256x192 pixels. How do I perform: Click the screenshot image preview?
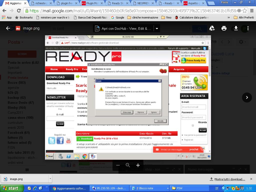coord(128,97)
